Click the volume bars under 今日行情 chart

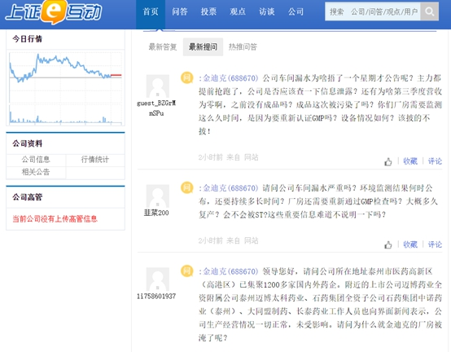pos(66,115)
